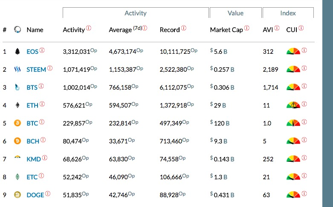Open the BTC coin link
The image size is (333, 207).
coord(32,123)
